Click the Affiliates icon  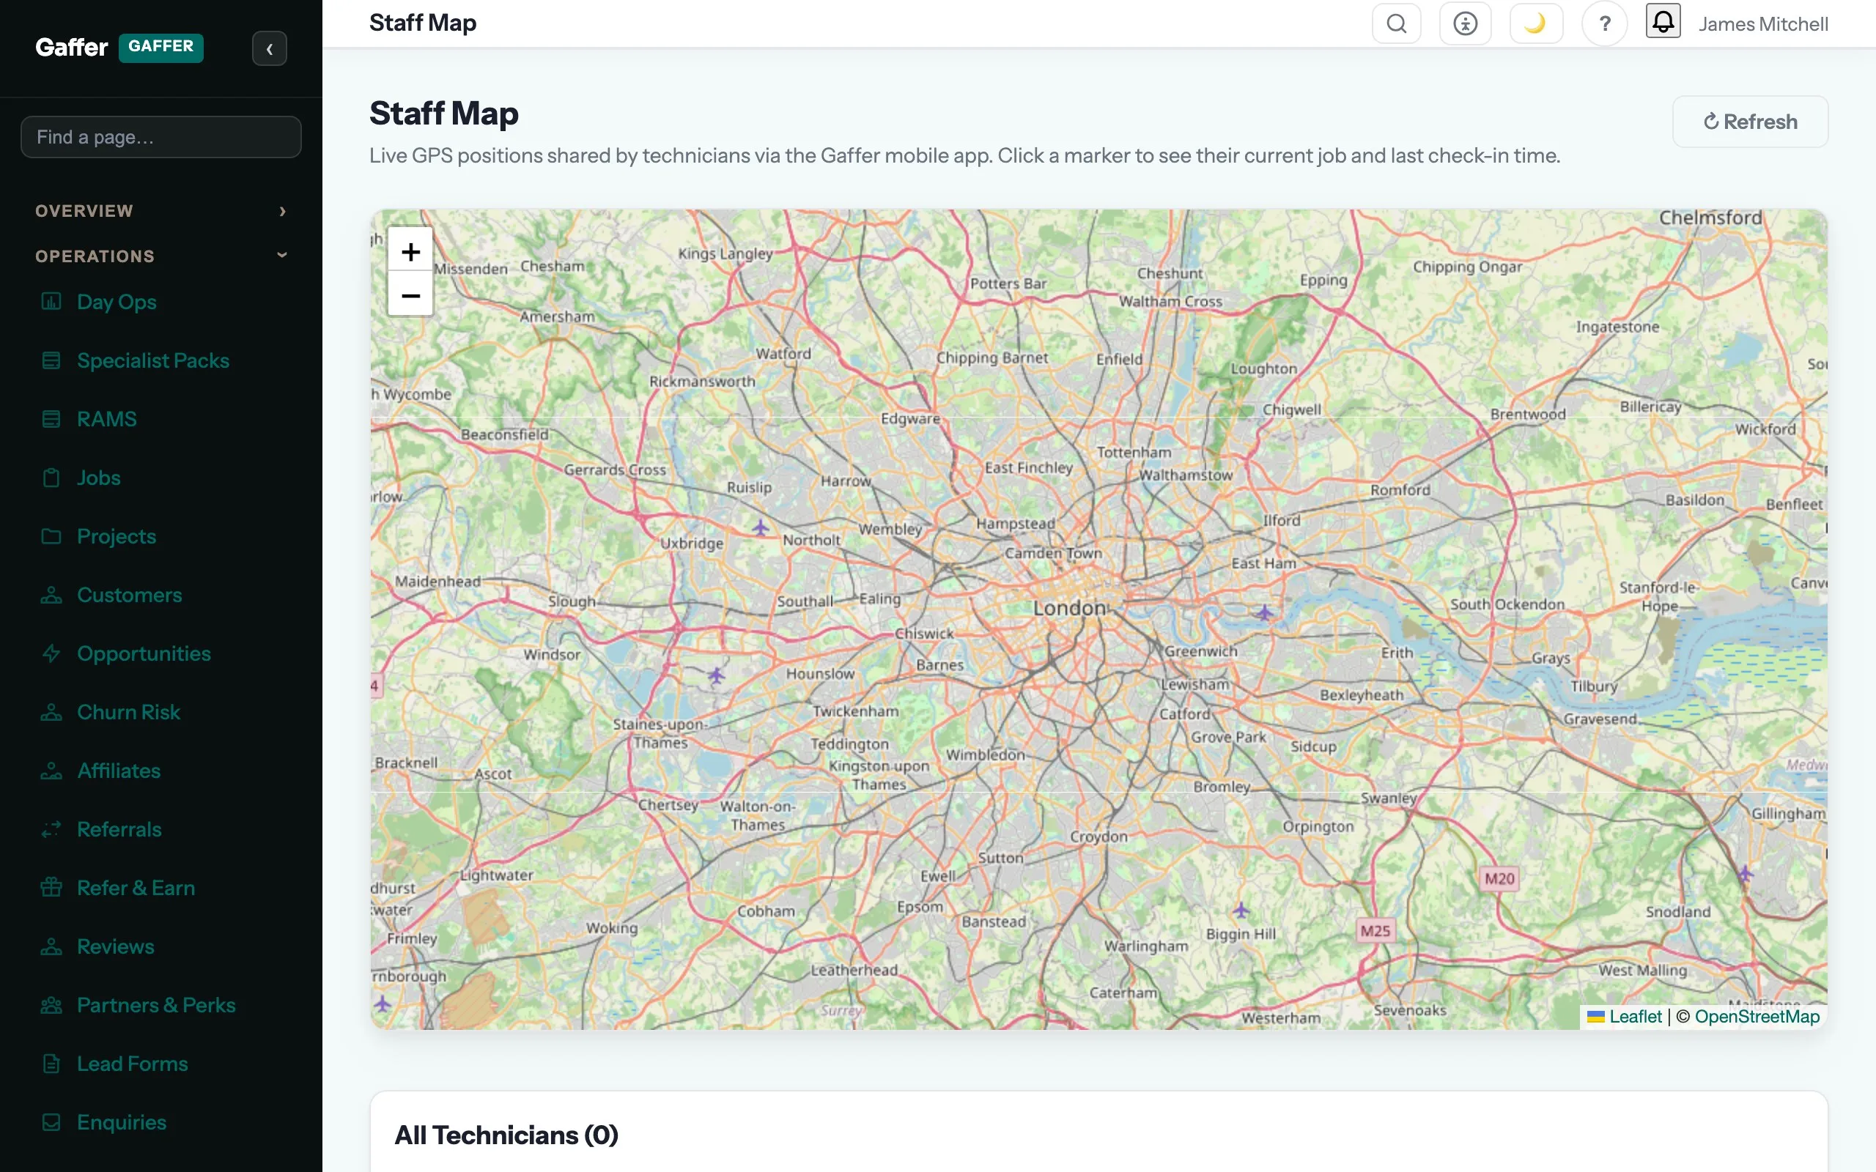pyautogui.click(x=51, y=771)
